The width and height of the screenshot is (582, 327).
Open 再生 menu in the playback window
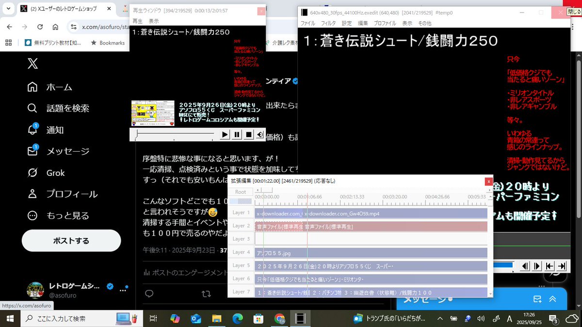138,21
